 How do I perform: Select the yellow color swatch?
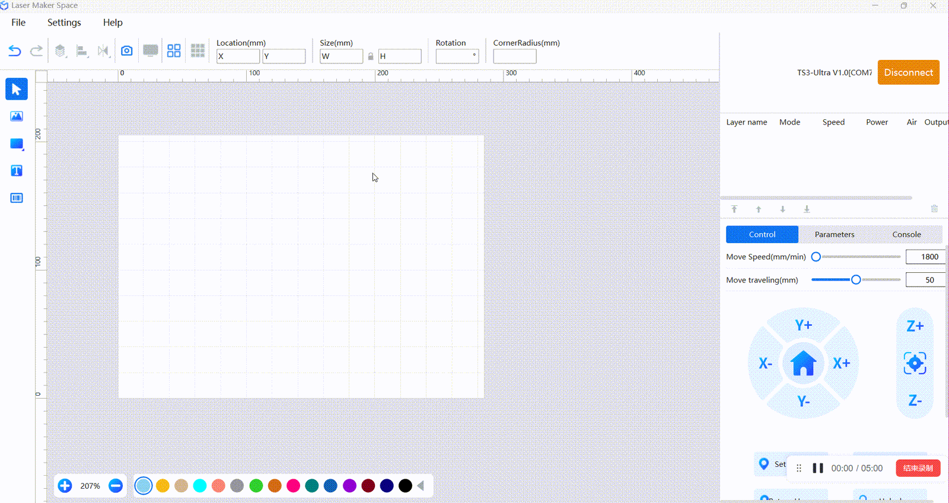coord(163,486)
